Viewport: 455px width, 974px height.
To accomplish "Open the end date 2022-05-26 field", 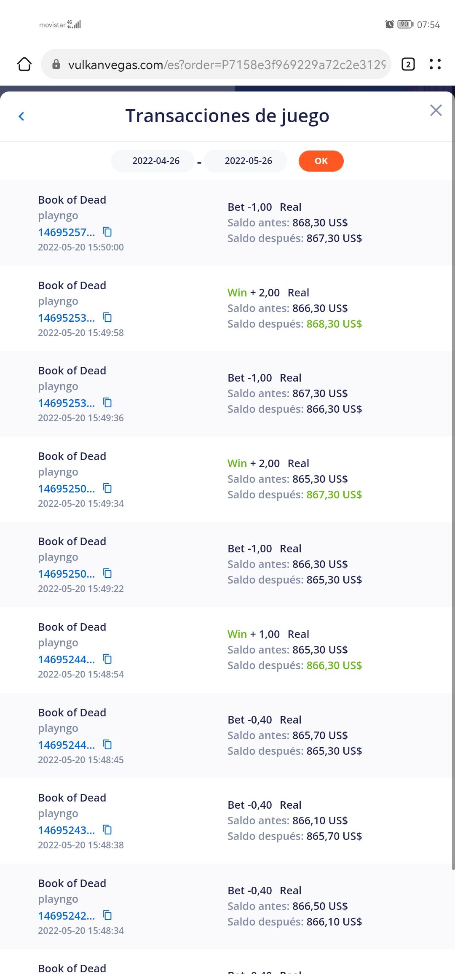I will (x=248, y=161).
